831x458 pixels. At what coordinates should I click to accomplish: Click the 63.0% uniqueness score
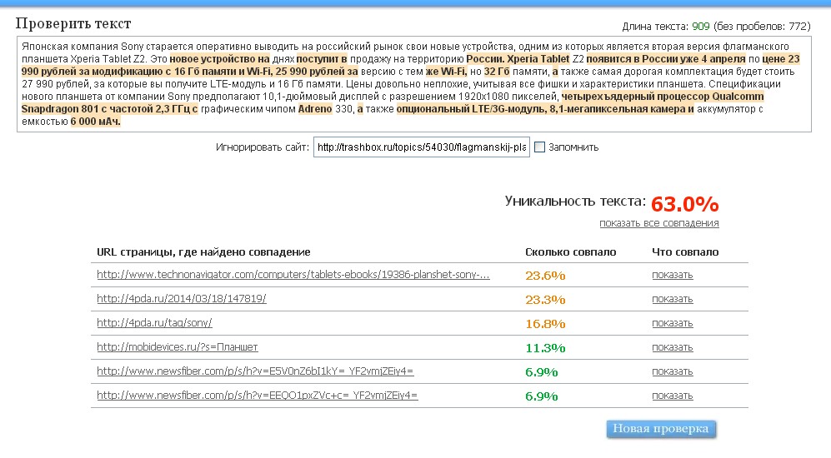click(684, 204)
